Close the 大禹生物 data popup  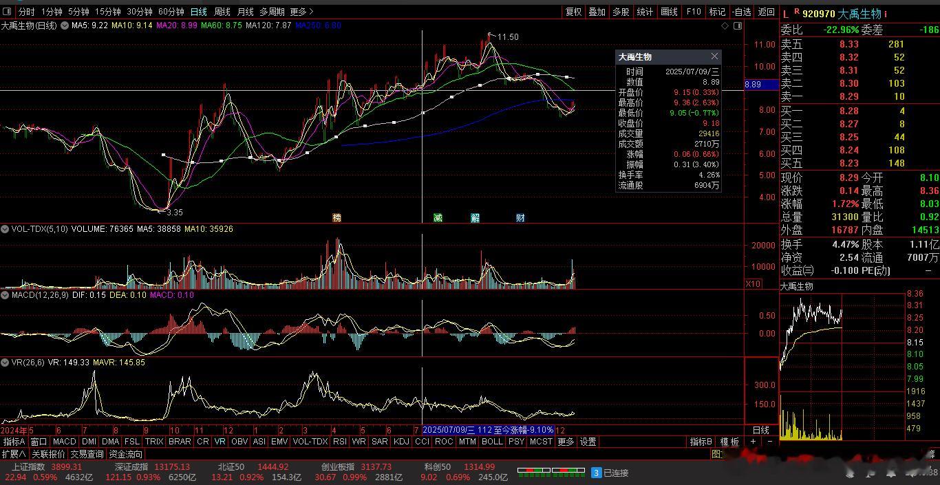(x=714, y=56)
